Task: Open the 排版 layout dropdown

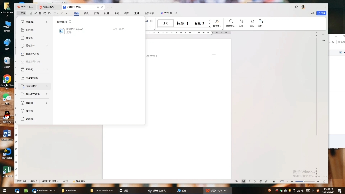Action: (252, 23)
